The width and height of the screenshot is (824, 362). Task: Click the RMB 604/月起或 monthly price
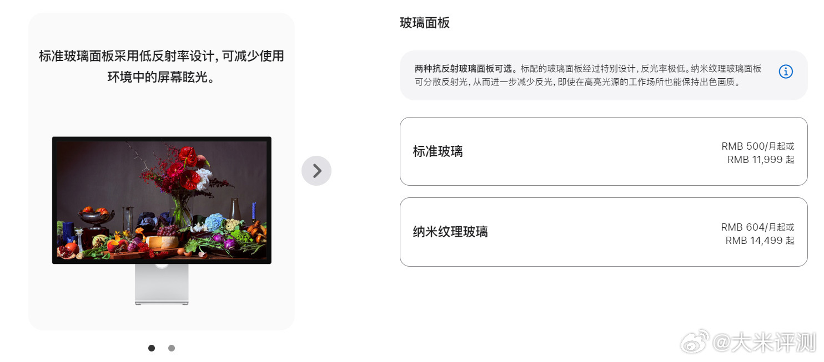coord(758,227)
